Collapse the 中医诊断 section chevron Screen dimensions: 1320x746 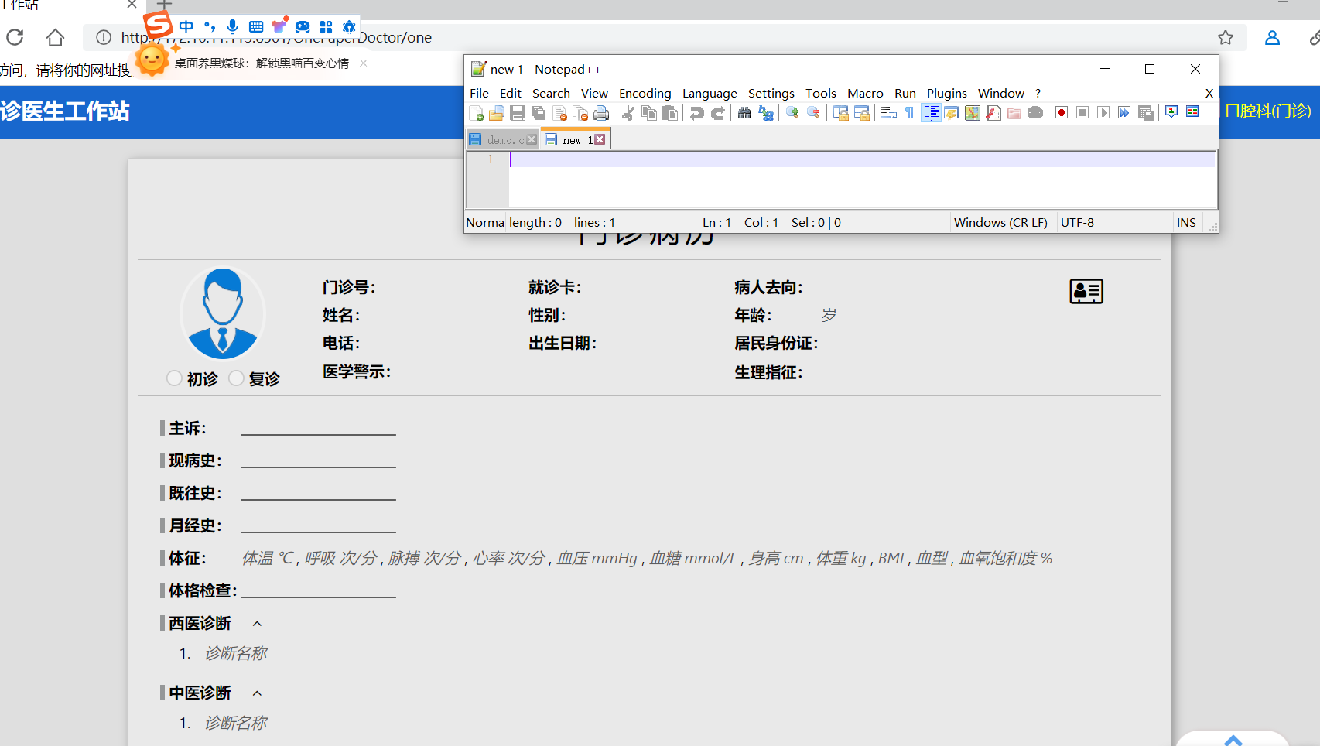[257, 693]
